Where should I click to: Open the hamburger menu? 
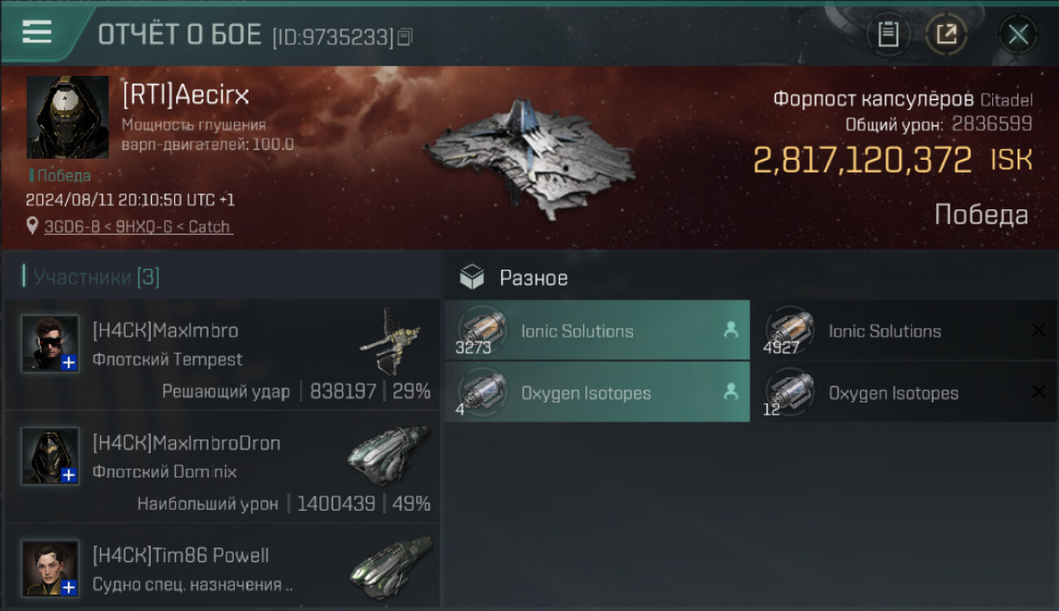click(37, 33)
